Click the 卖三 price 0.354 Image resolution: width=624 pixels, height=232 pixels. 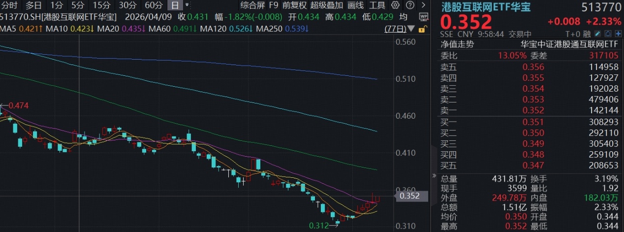pyautogui.click(x=533, y=89)
